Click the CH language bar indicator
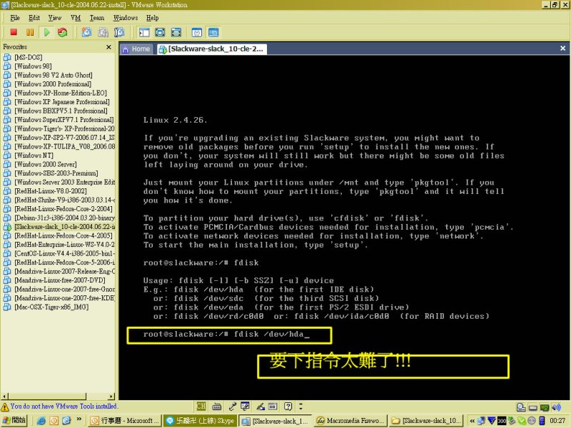The width and height of the screenshot is (571, 428). pos(201,406)
